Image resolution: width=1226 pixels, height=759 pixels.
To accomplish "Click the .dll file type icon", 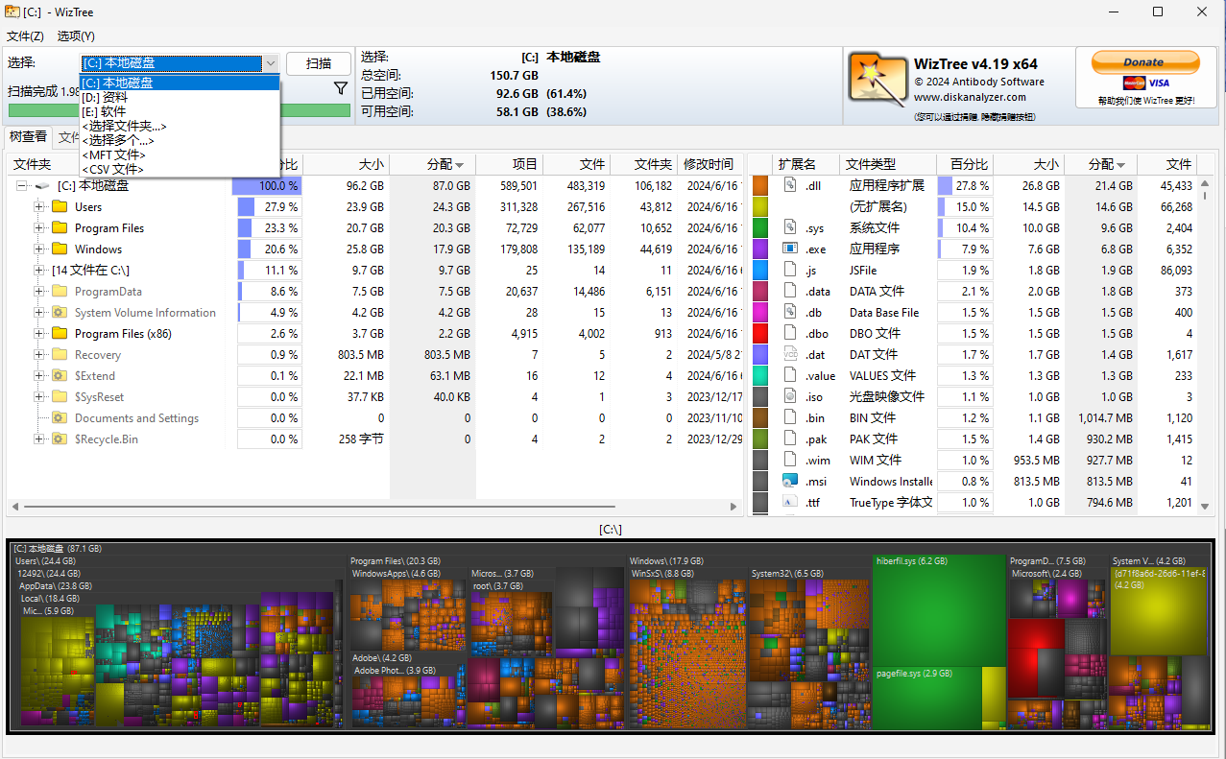I will (x=790, y=186).
